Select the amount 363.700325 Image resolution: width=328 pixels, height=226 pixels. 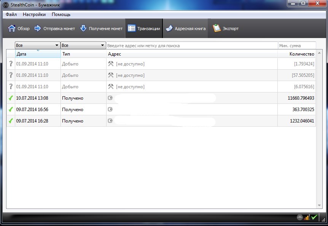pos(303,109)
